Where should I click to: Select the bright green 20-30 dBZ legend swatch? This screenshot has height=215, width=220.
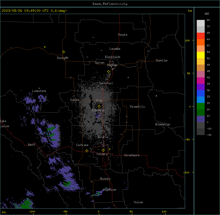point(201,106)
